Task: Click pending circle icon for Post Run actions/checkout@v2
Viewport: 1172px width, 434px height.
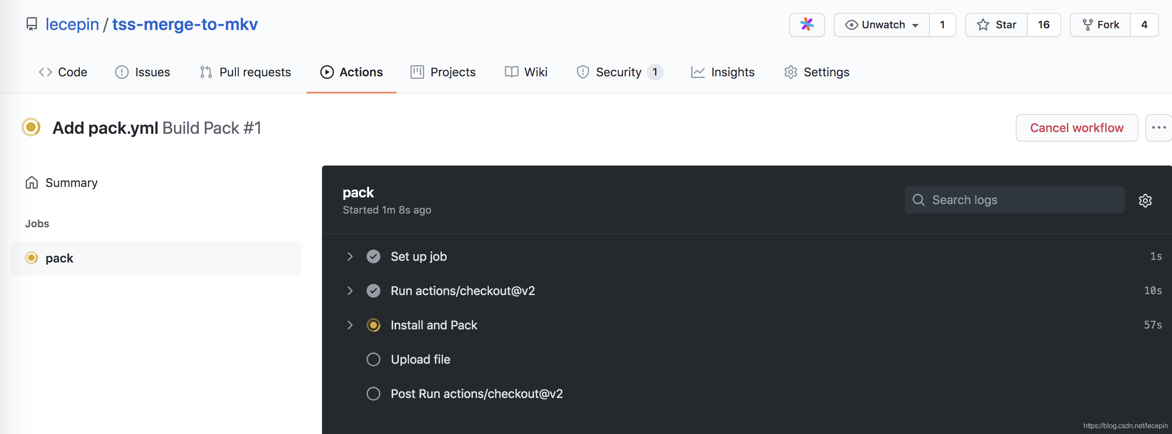Action: pyautogui.click(x=373, y=394)
